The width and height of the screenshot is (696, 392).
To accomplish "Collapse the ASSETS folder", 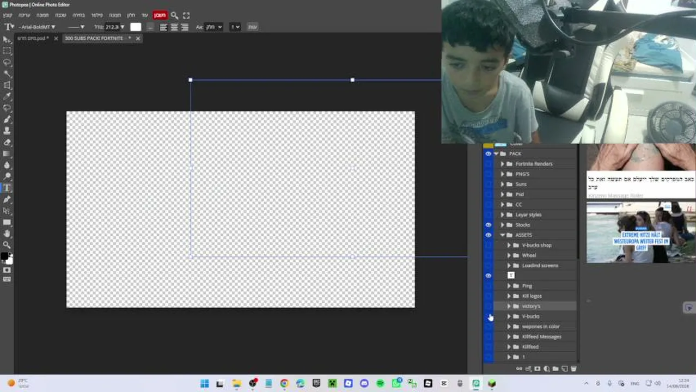I will pos(503,235).
